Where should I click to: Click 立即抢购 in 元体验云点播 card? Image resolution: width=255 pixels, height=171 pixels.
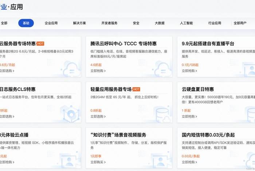tap(7, 162)
